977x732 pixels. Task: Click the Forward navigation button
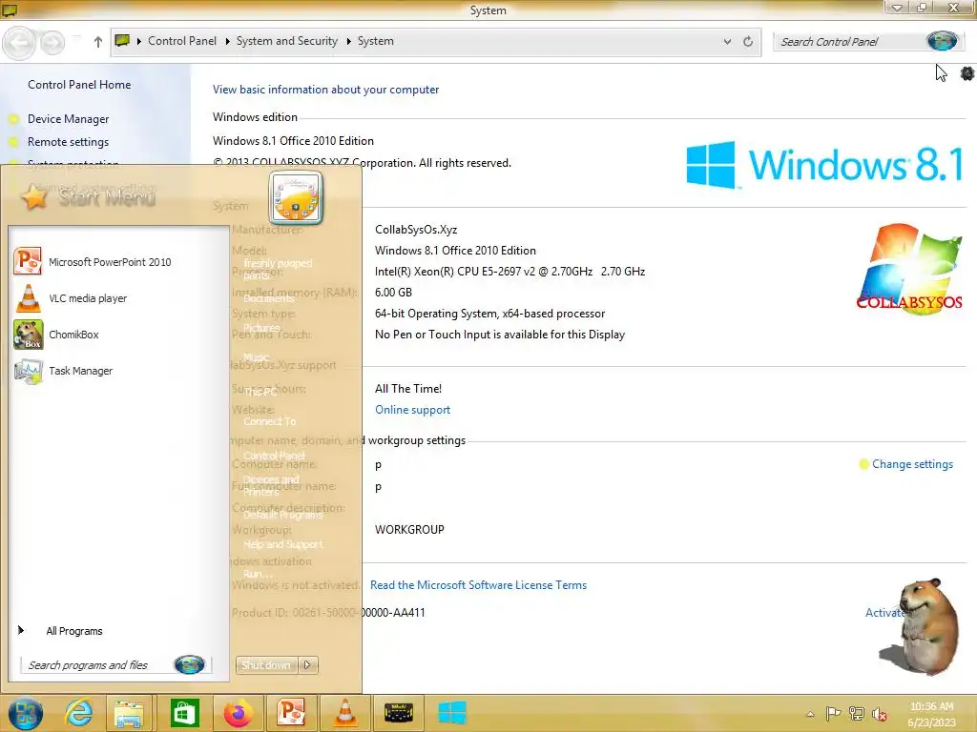pos(52,42)
